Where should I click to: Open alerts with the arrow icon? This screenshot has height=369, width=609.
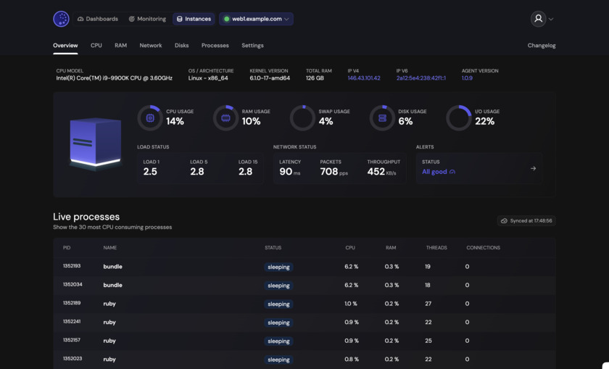pos(533,168)
